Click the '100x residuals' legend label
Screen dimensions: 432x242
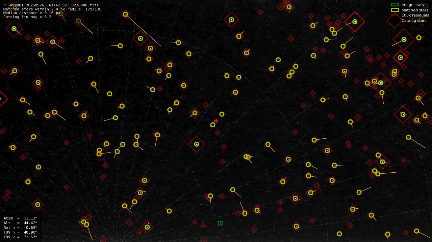pos(415,15)
